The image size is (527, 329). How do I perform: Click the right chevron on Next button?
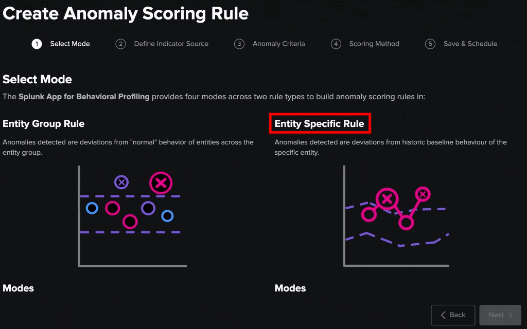[x=511, y=315]
